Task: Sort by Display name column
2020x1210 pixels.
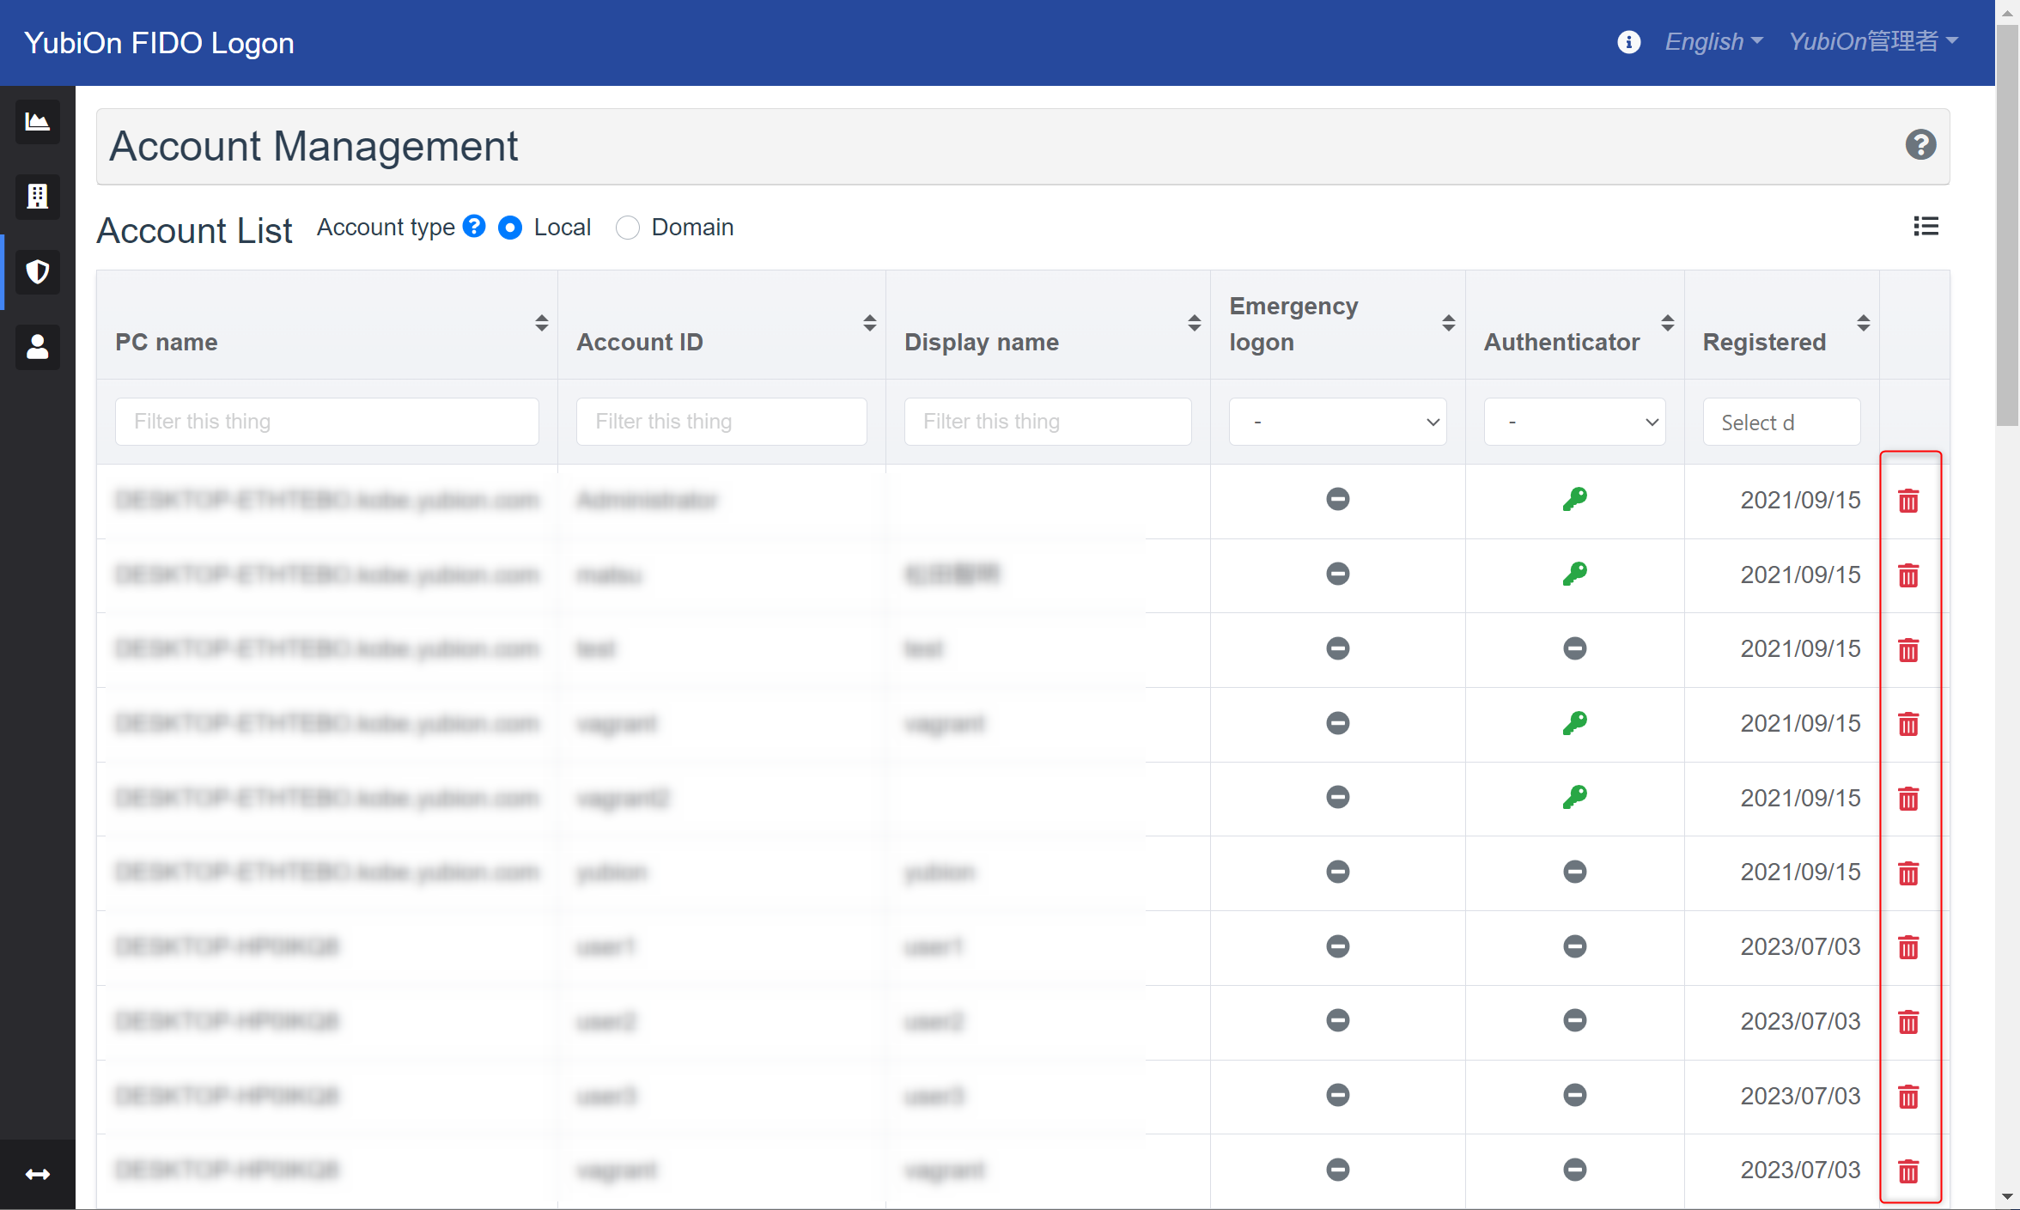Action: (x=1194, y=324)
